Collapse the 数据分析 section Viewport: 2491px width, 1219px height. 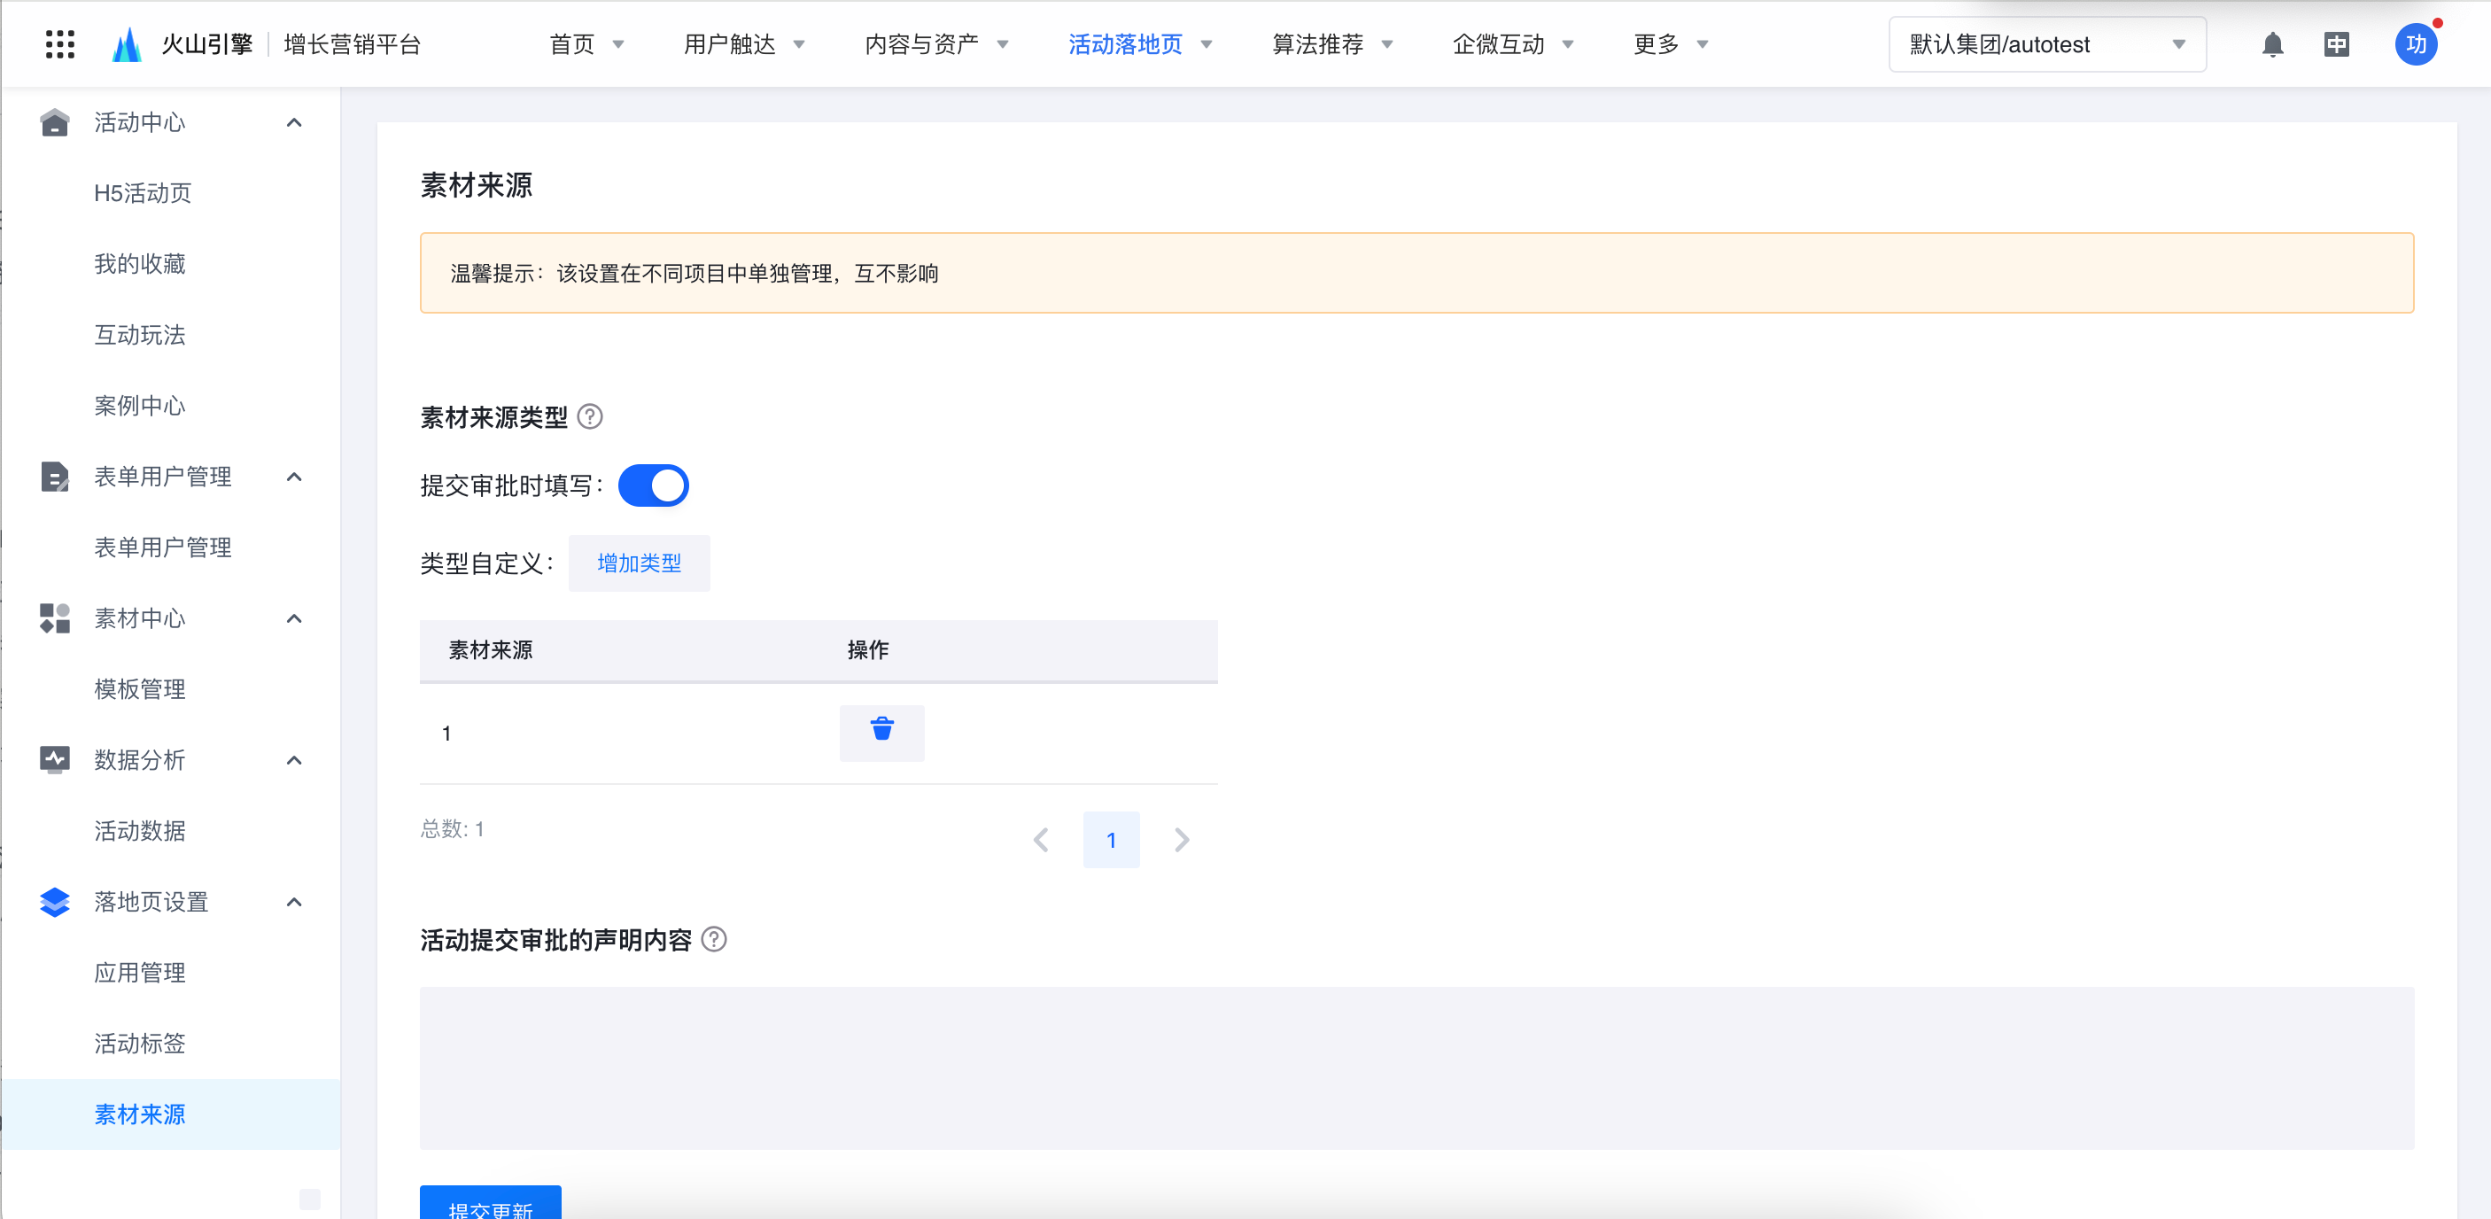[295, 760]
